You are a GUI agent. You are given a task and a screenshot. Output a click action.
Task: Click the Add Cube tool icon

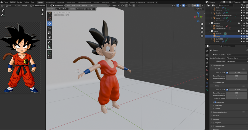tap(49, 52)
